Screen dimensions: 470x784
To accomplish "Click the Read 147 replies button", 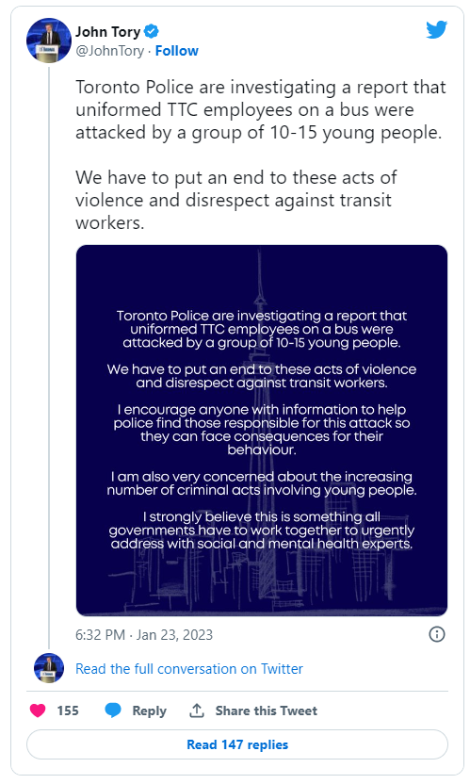I will (x=237, y=744).
